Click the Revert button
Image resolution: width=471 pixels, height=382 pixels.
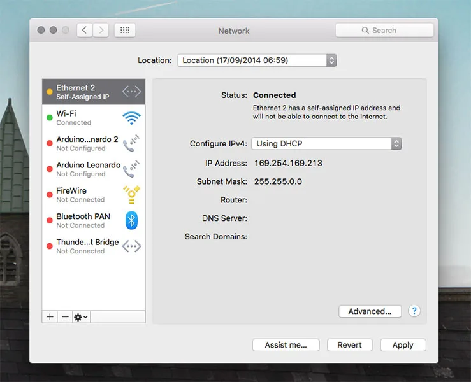click(349, 345)
